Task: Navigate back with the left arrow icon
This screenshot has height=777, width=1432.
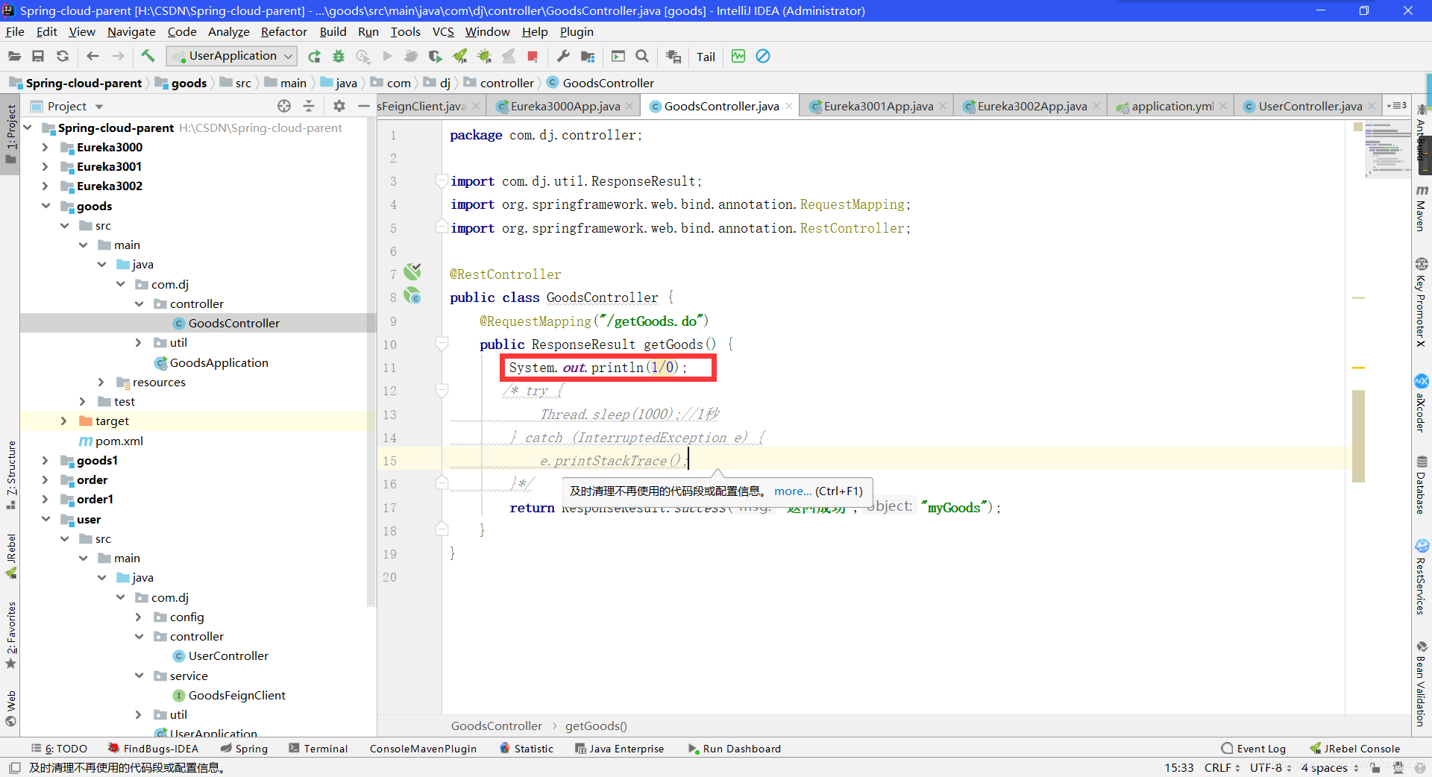Action: tap(92, 56)
